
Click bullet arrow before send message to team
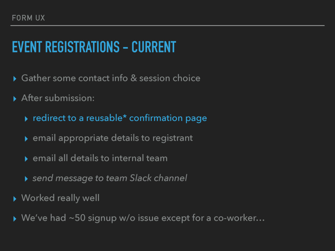tap(26, 179)
